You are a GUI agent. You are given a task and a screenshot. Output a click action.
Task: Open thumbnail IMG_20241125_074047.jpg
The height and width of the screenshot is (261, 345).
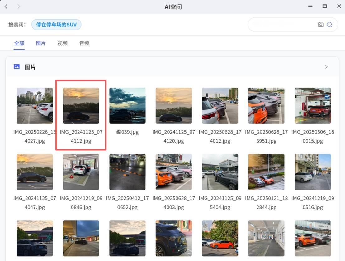click(x=35, y=172)
